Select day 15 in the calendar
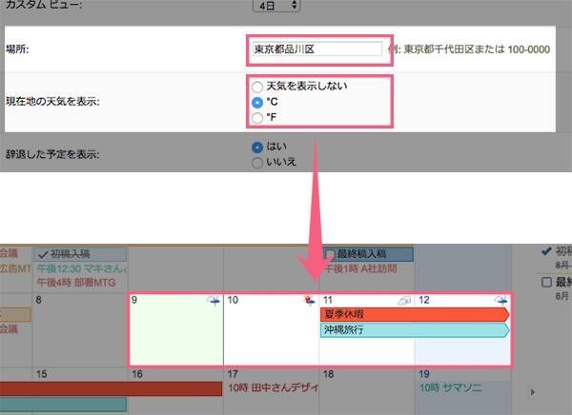This screenshot has width=572, height=415. click(x=42, y=374)
